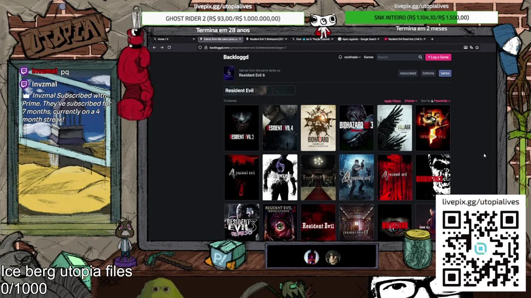Click the livepix QR code
Image resolution: width=531 pixels, height=298 pixels.
click(x=480, y=248)
